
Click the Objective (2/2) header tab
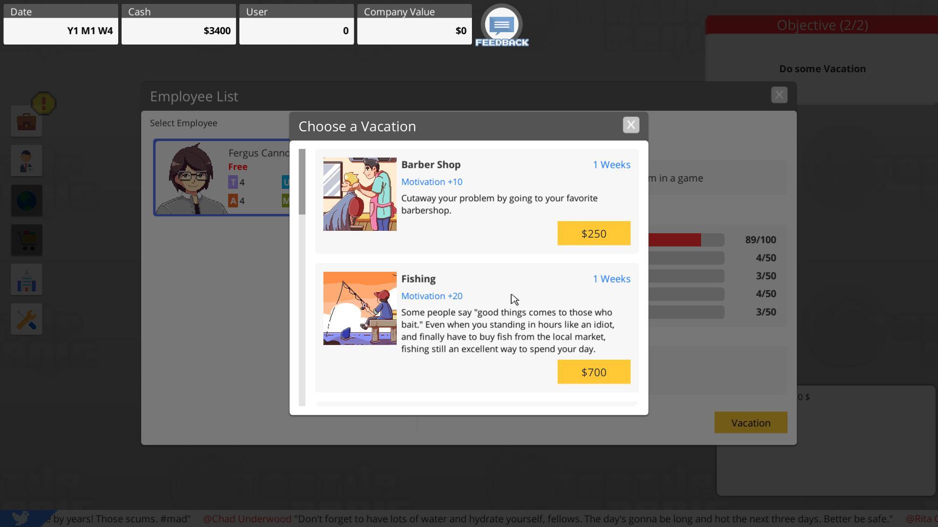pyautogui.click(x=822, y=25)
